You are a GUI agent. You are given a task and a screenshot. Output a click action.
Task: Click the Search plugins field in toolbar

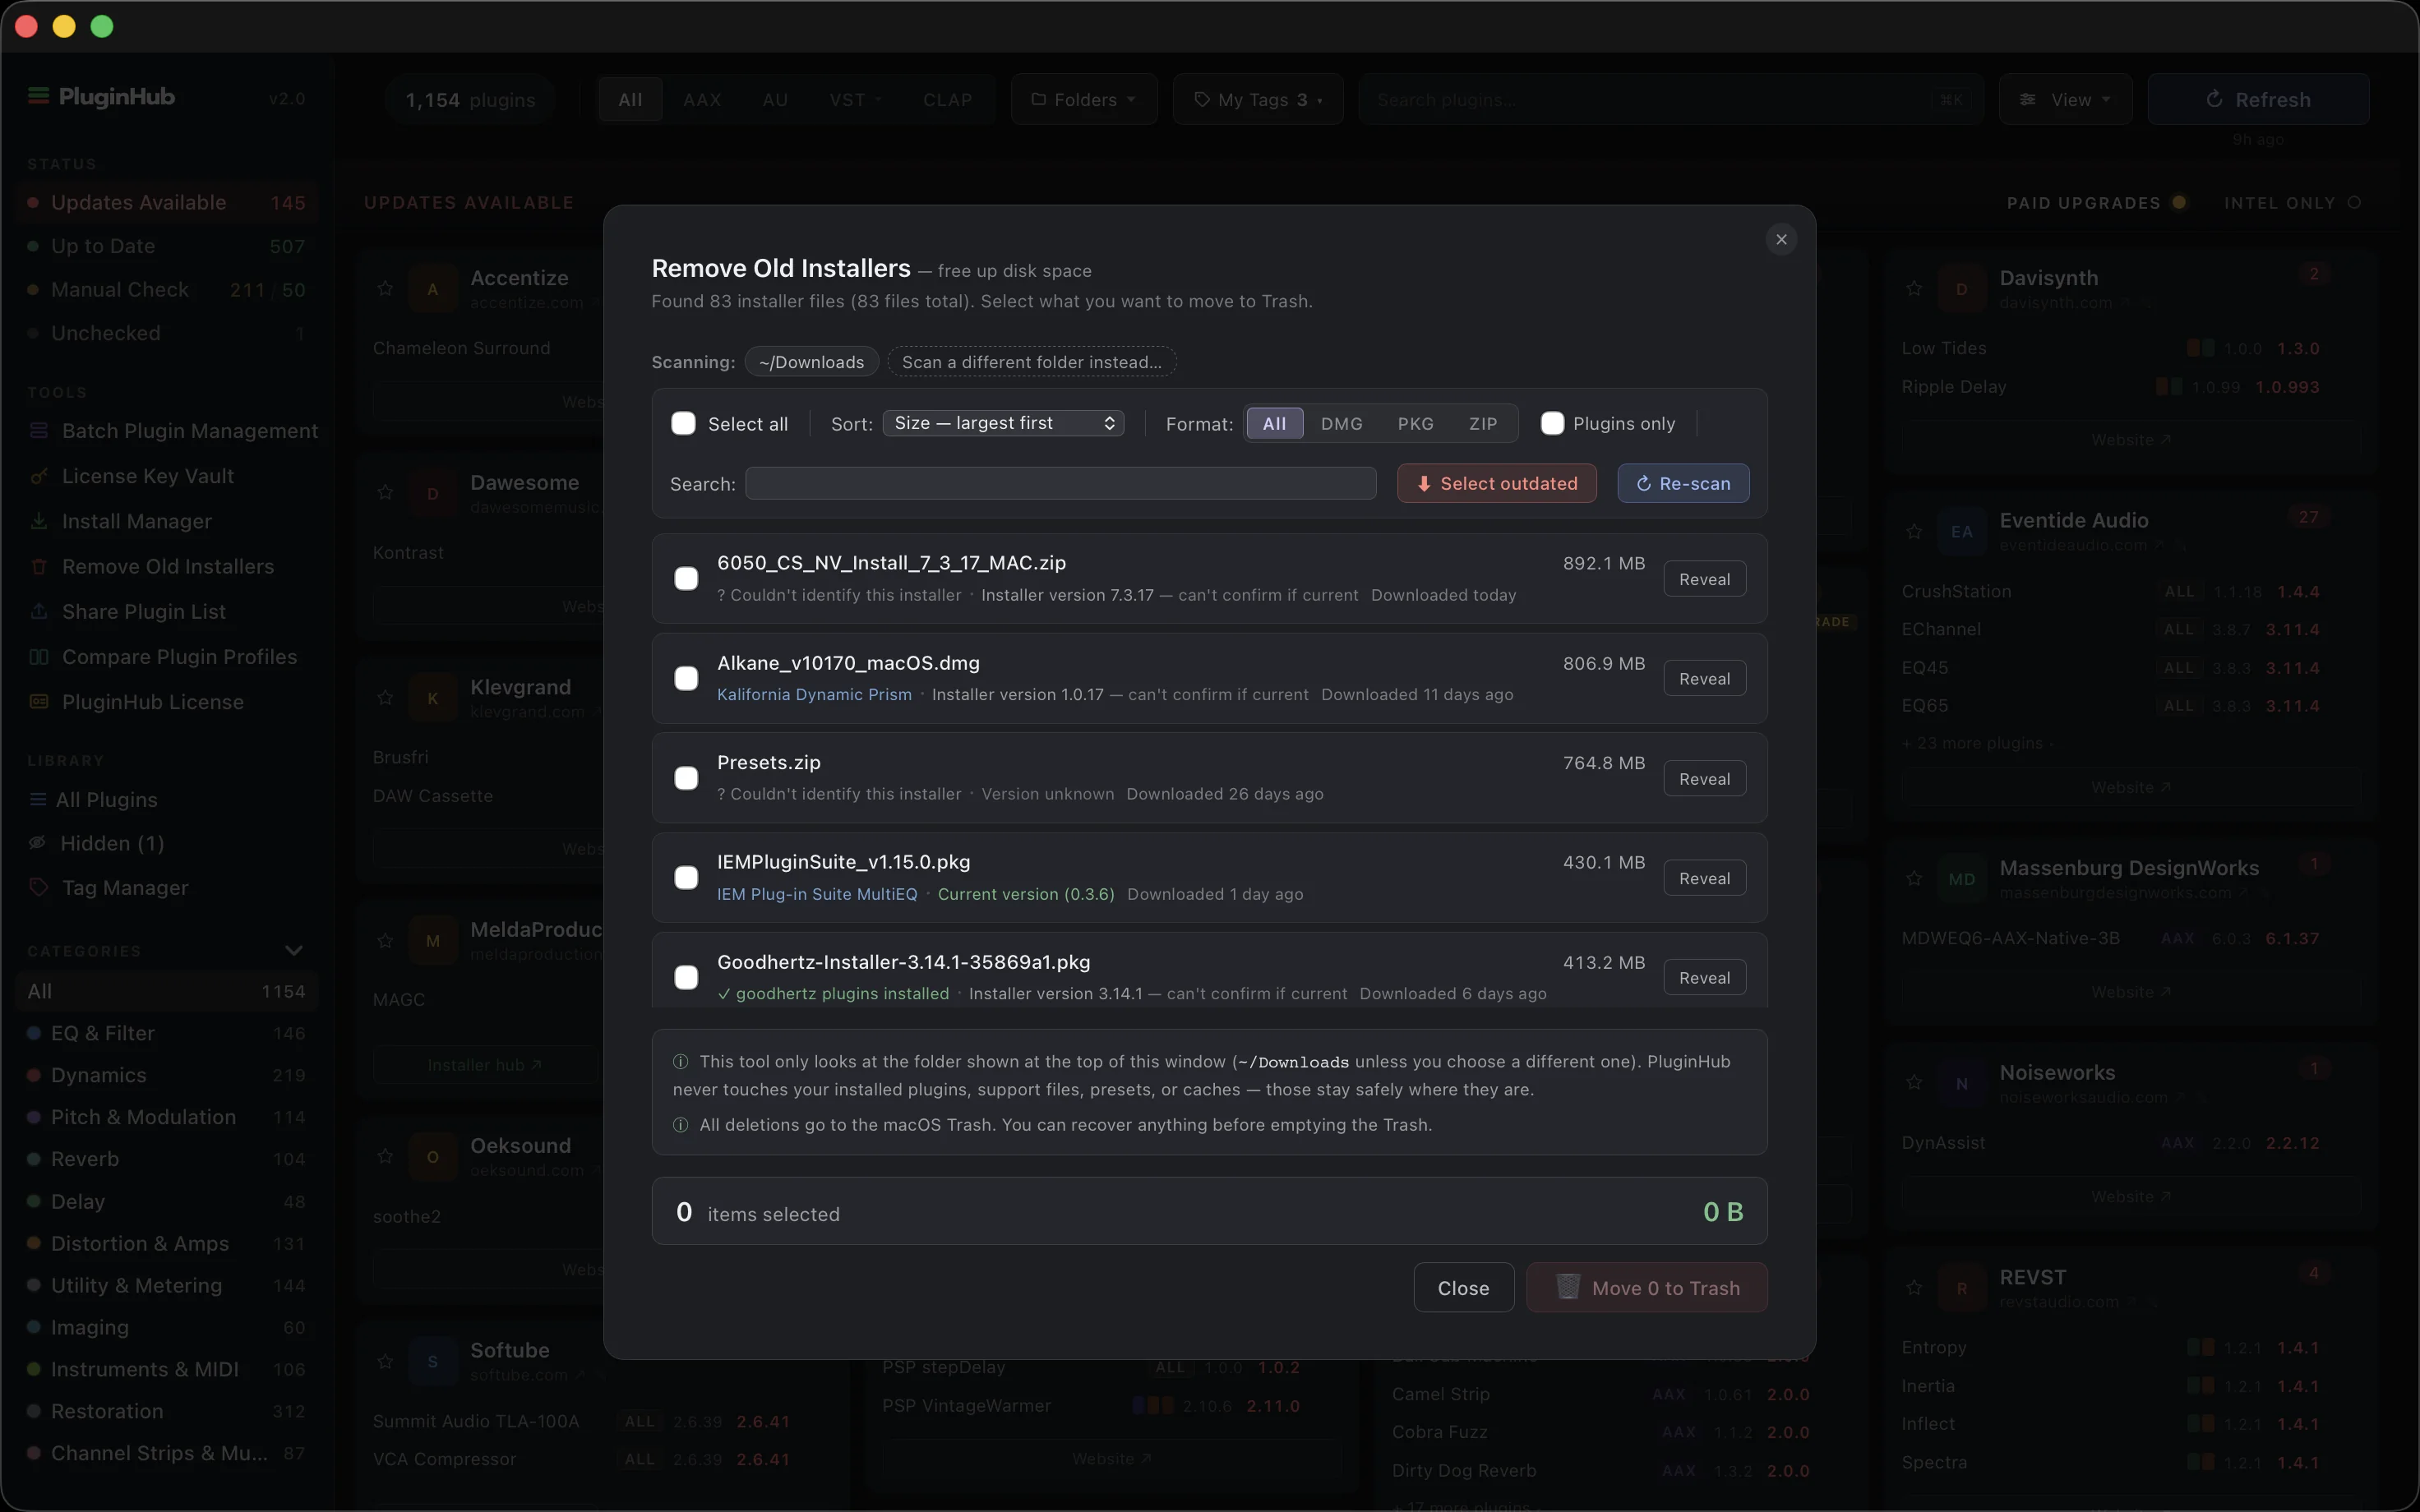tap(1671, 99)
